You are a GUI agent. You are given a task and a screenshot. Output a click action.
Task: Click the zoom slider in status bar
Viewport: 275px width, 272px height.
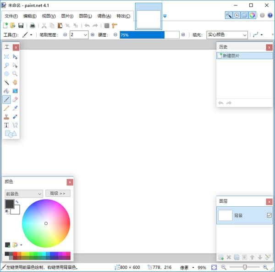(245, 267)
